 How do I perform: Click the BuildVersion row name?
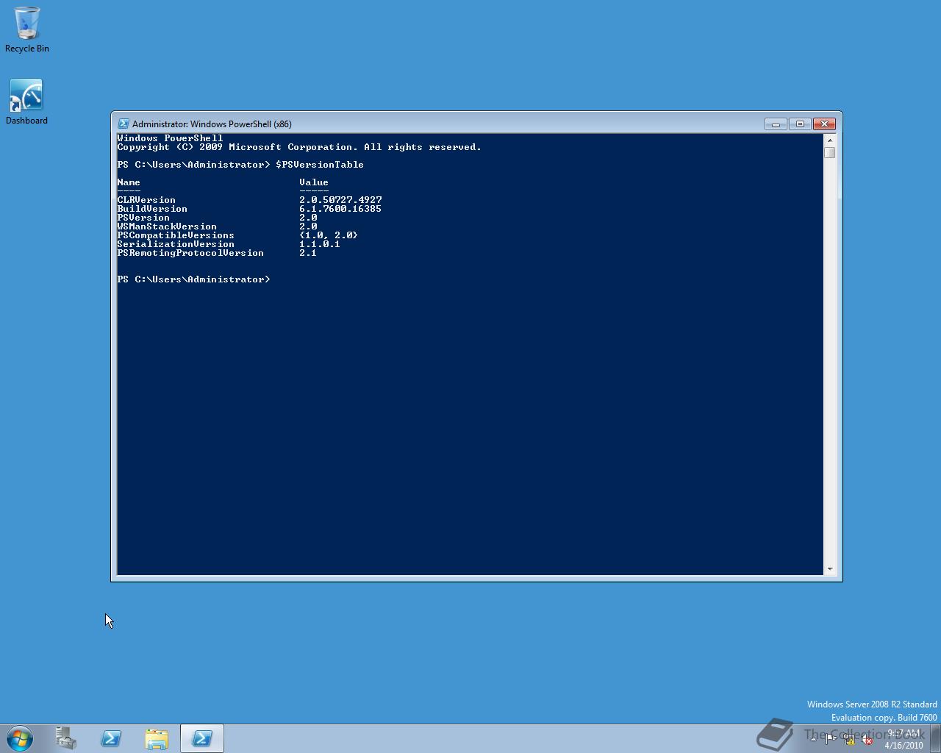pos(152,209)
